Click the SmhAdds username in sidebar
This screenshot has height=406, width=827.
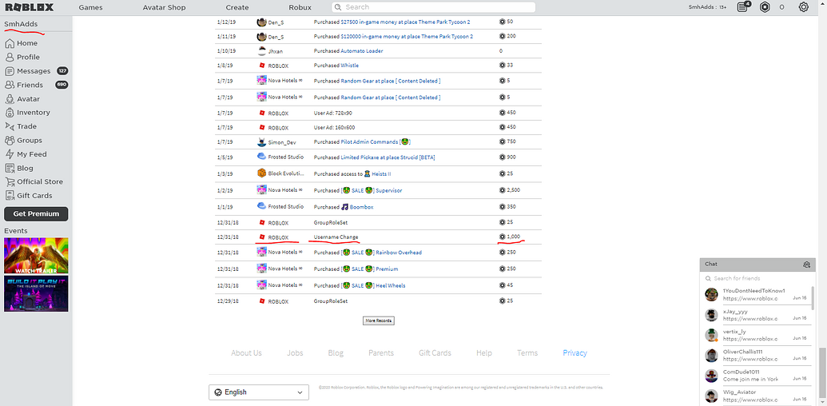21,24
